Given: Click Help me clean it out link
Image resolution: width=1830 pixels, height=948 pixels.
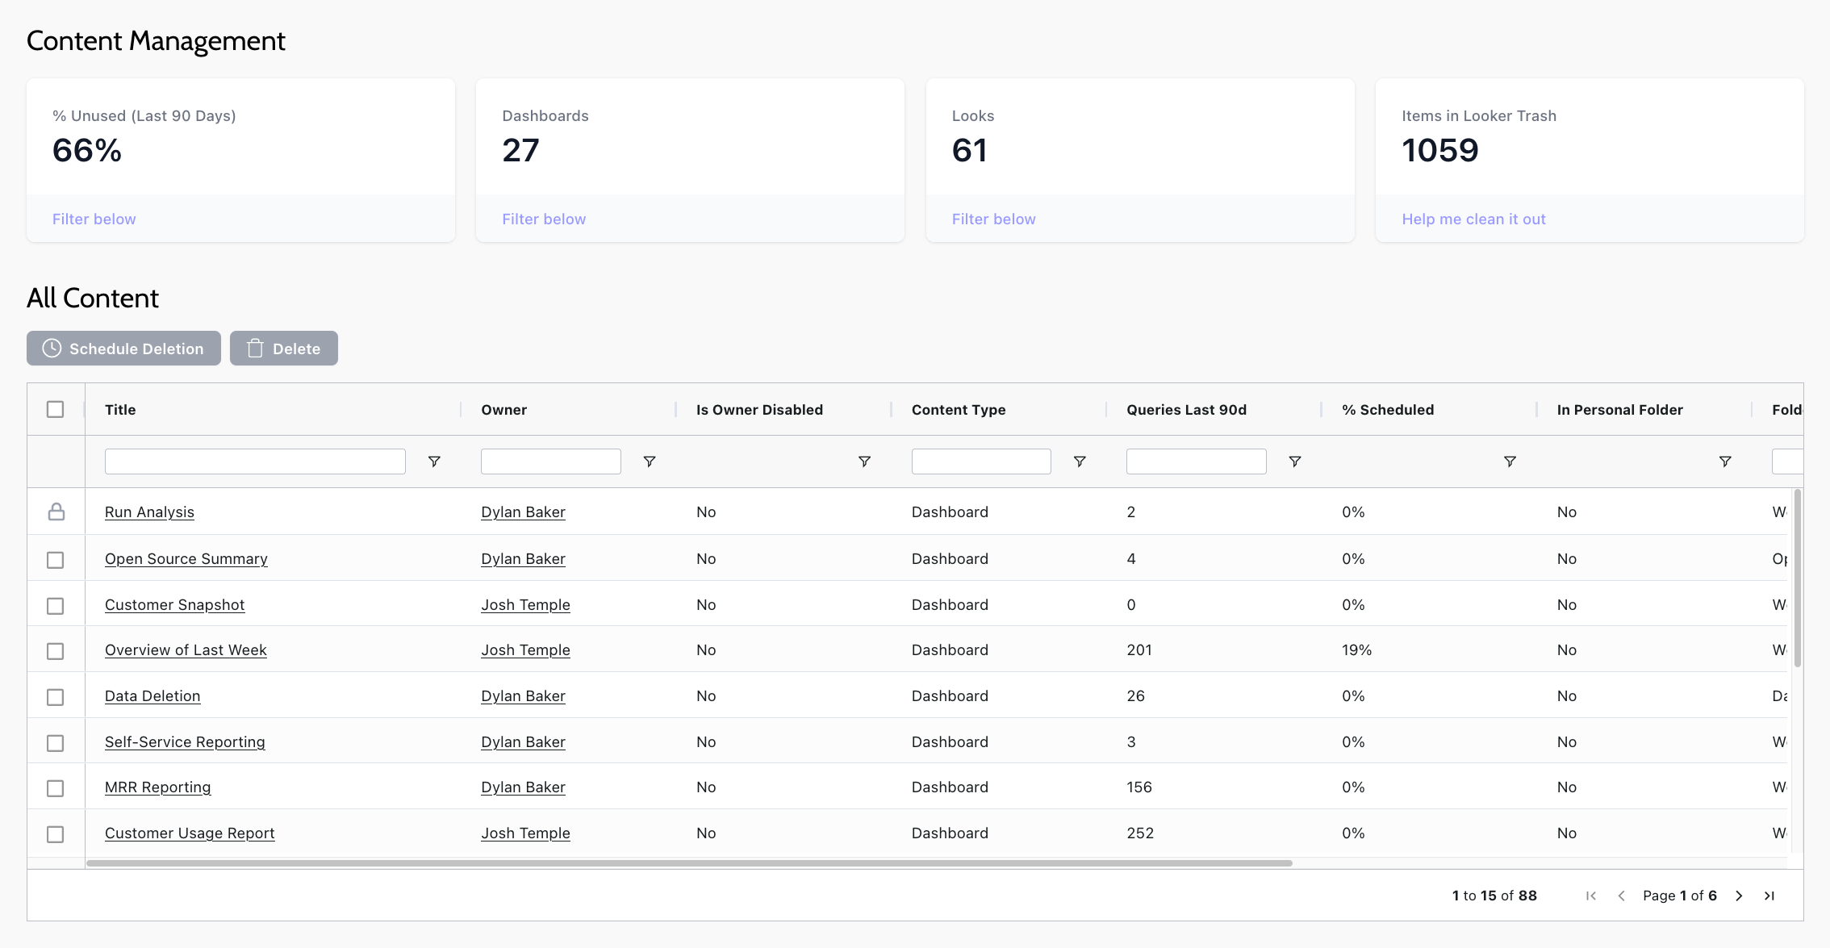Looking at the screenshot, I should (1473, 219).
